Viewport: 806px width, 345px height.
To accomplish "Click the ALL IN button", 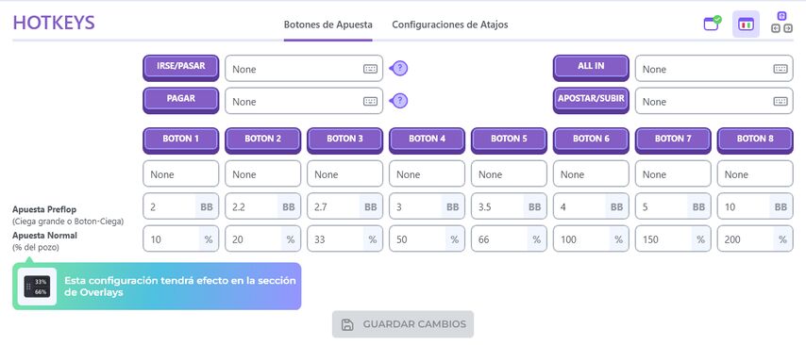I will (591, 67).
